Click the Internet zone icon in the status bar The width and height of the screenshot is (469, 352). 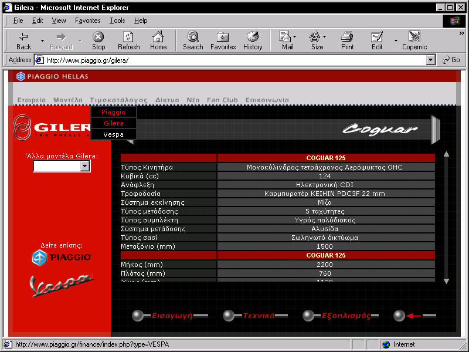click(x=386, y=344)
